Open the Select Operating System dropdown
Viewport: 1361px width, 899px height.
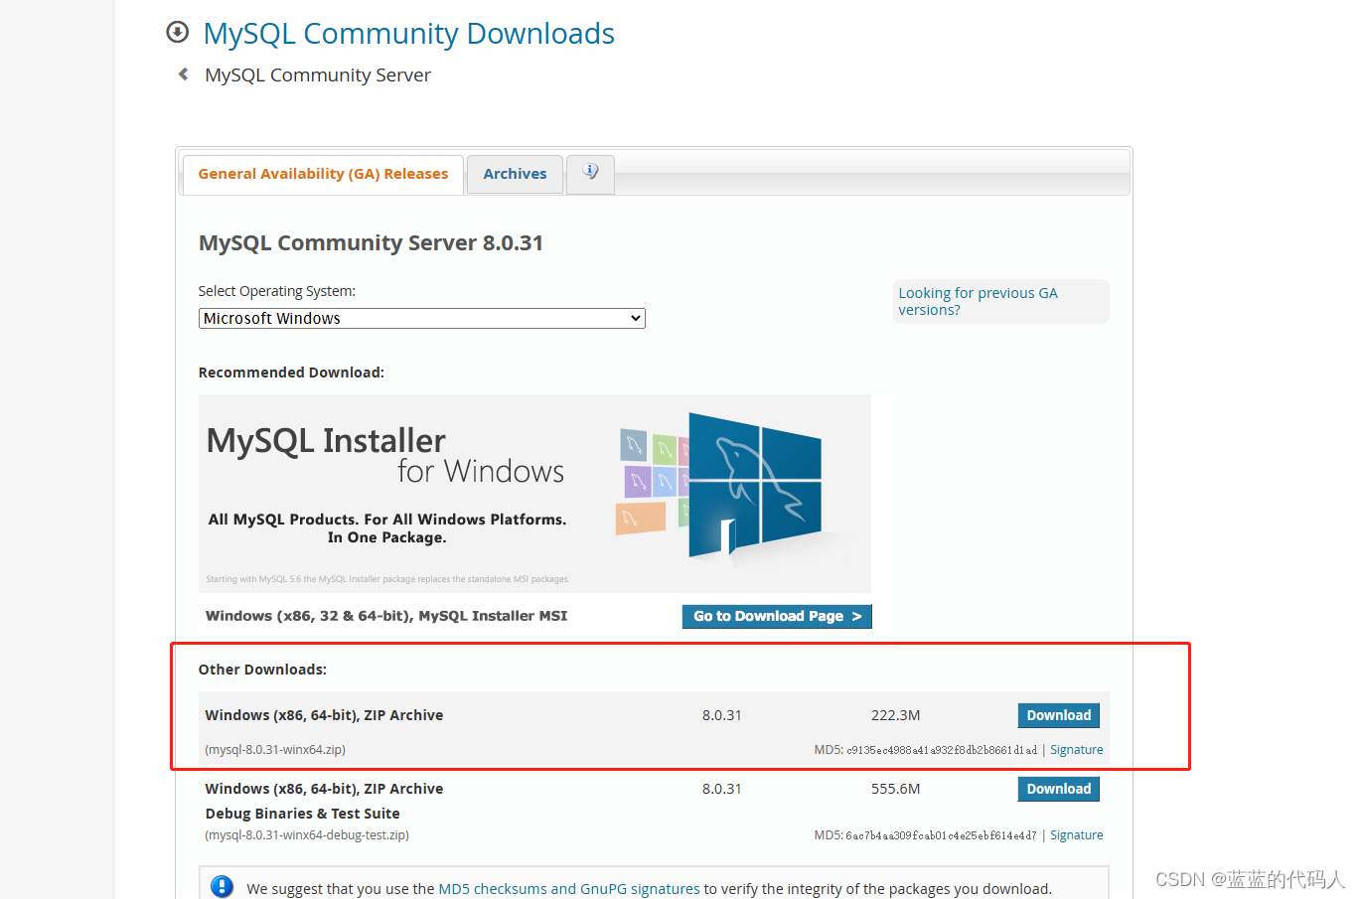[422, 318]
